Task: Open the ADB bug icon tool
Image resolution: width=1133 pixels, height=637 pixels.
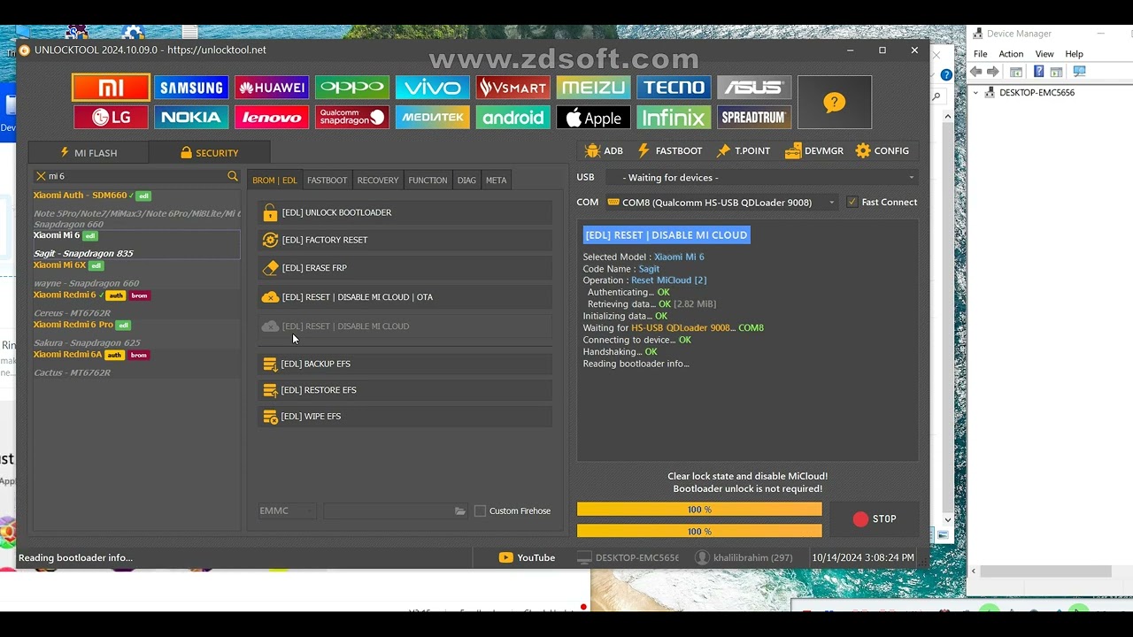Action: pos(604,151)
